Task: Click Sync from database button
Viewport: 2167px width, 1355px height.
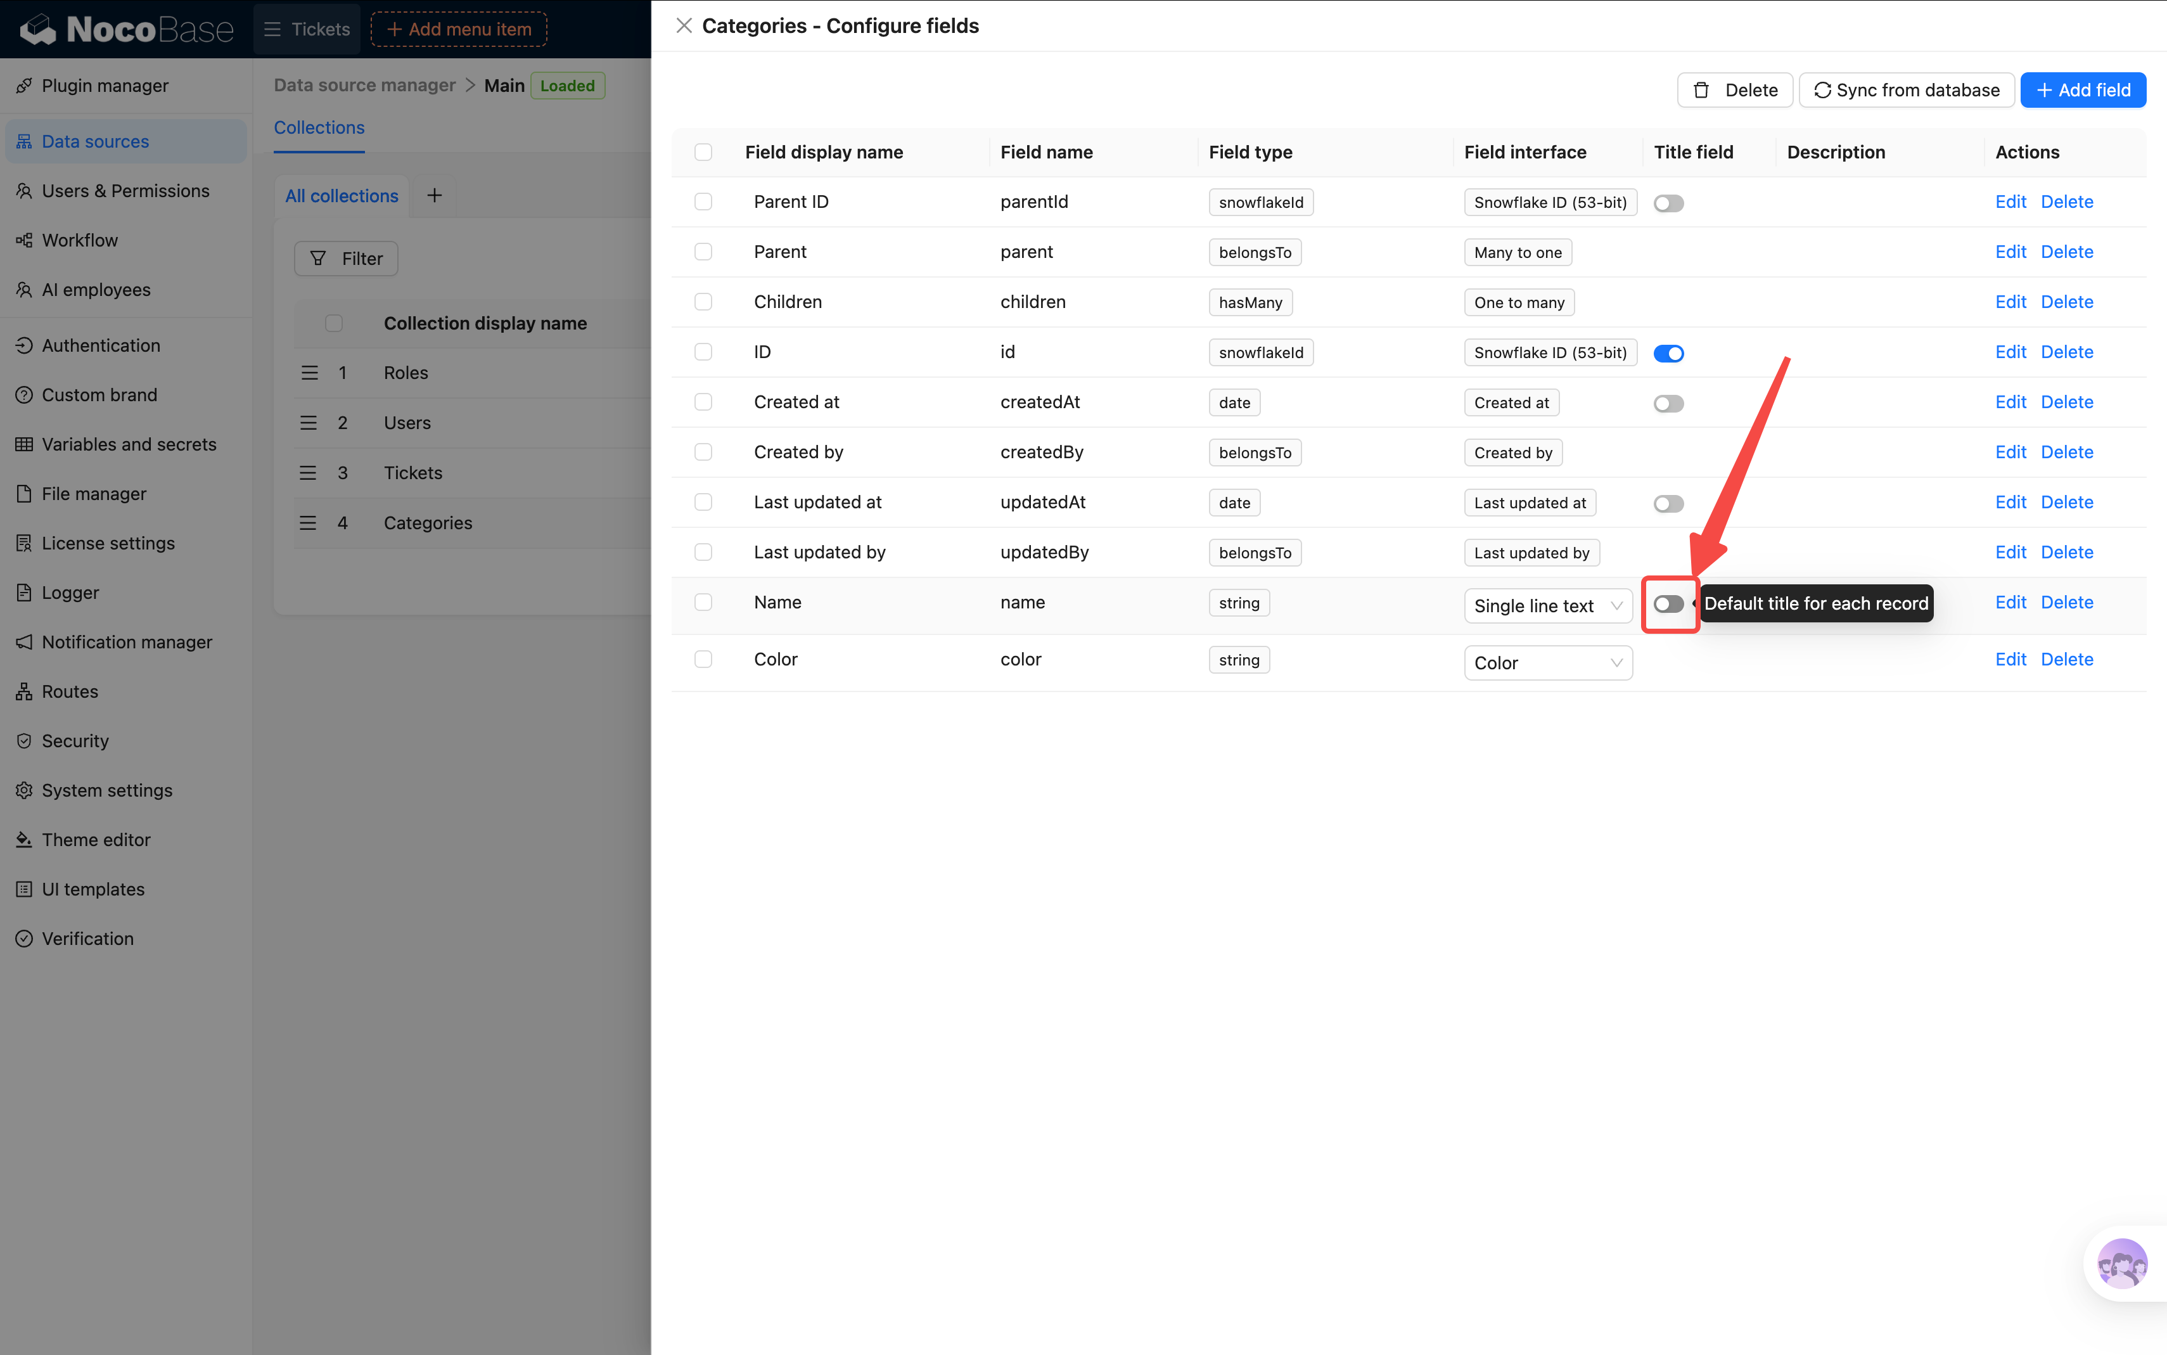Action: (1907, 91)
